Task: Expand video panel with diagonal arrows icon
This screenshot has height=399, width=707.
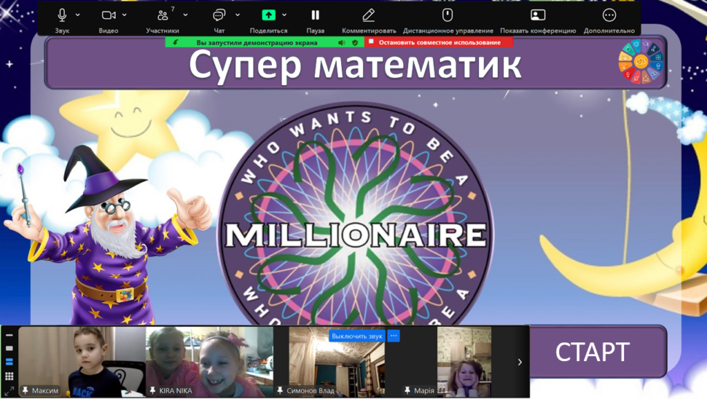Action: 9,391
